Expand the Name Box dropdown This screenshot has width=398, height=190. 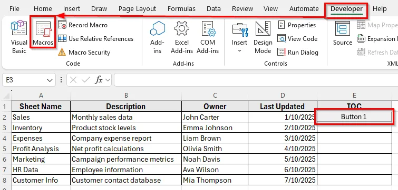(50, 80)
